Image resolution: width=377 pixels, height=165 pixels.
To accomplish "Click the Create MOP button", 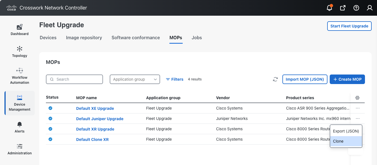I will pos(347,79).
